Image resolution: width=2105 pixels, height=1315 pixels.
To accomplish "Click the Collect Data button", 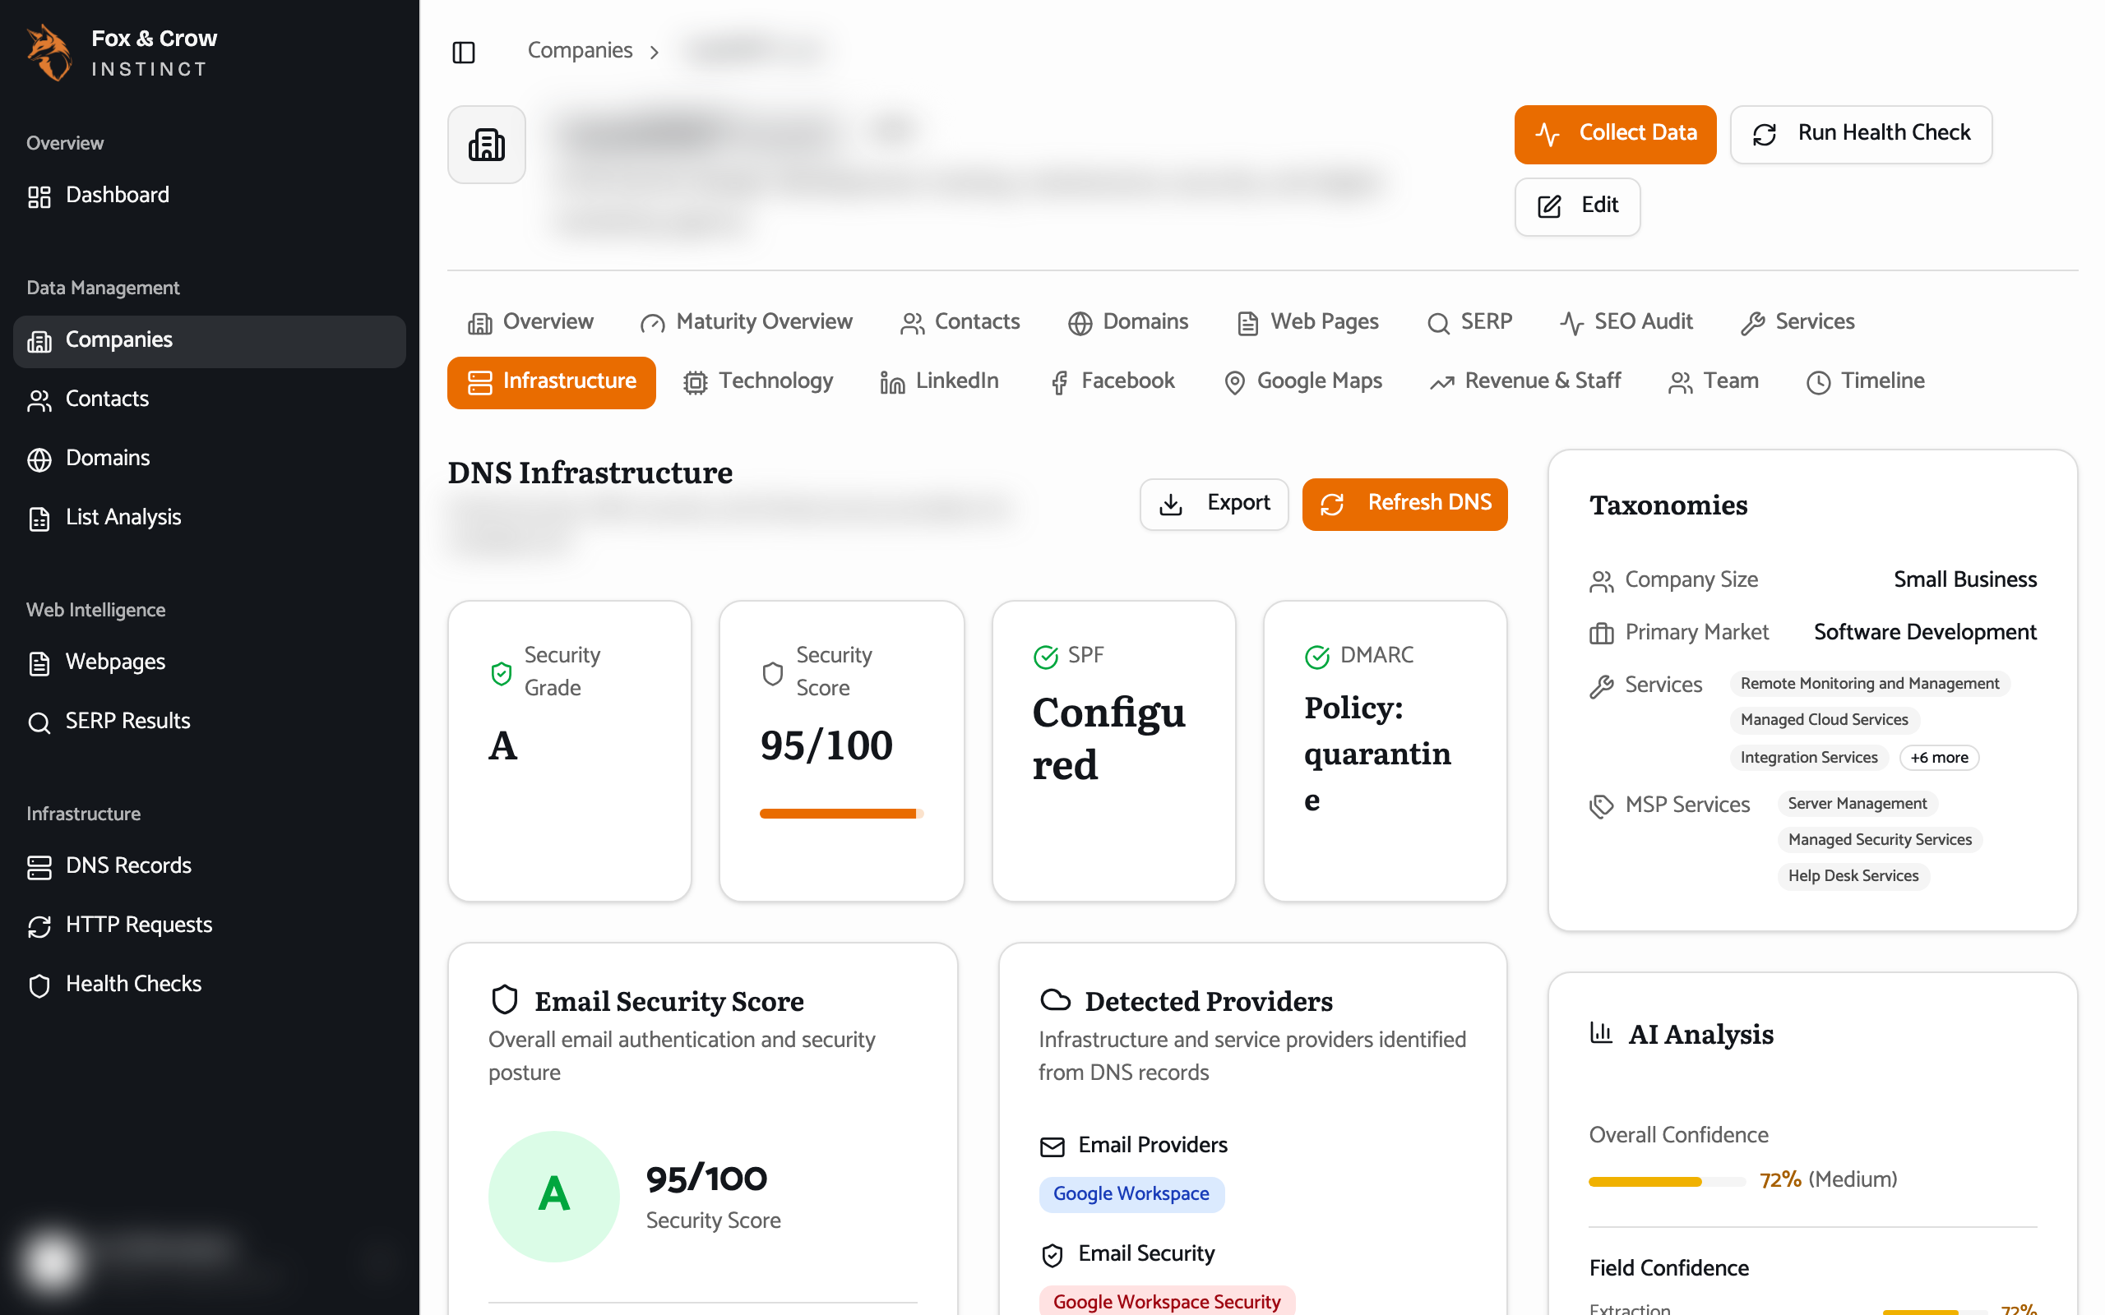I will point(1614,134).
